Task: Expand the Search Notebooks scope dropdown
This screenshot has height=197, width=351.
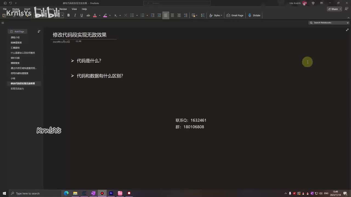Action: (x=348, y=23)
